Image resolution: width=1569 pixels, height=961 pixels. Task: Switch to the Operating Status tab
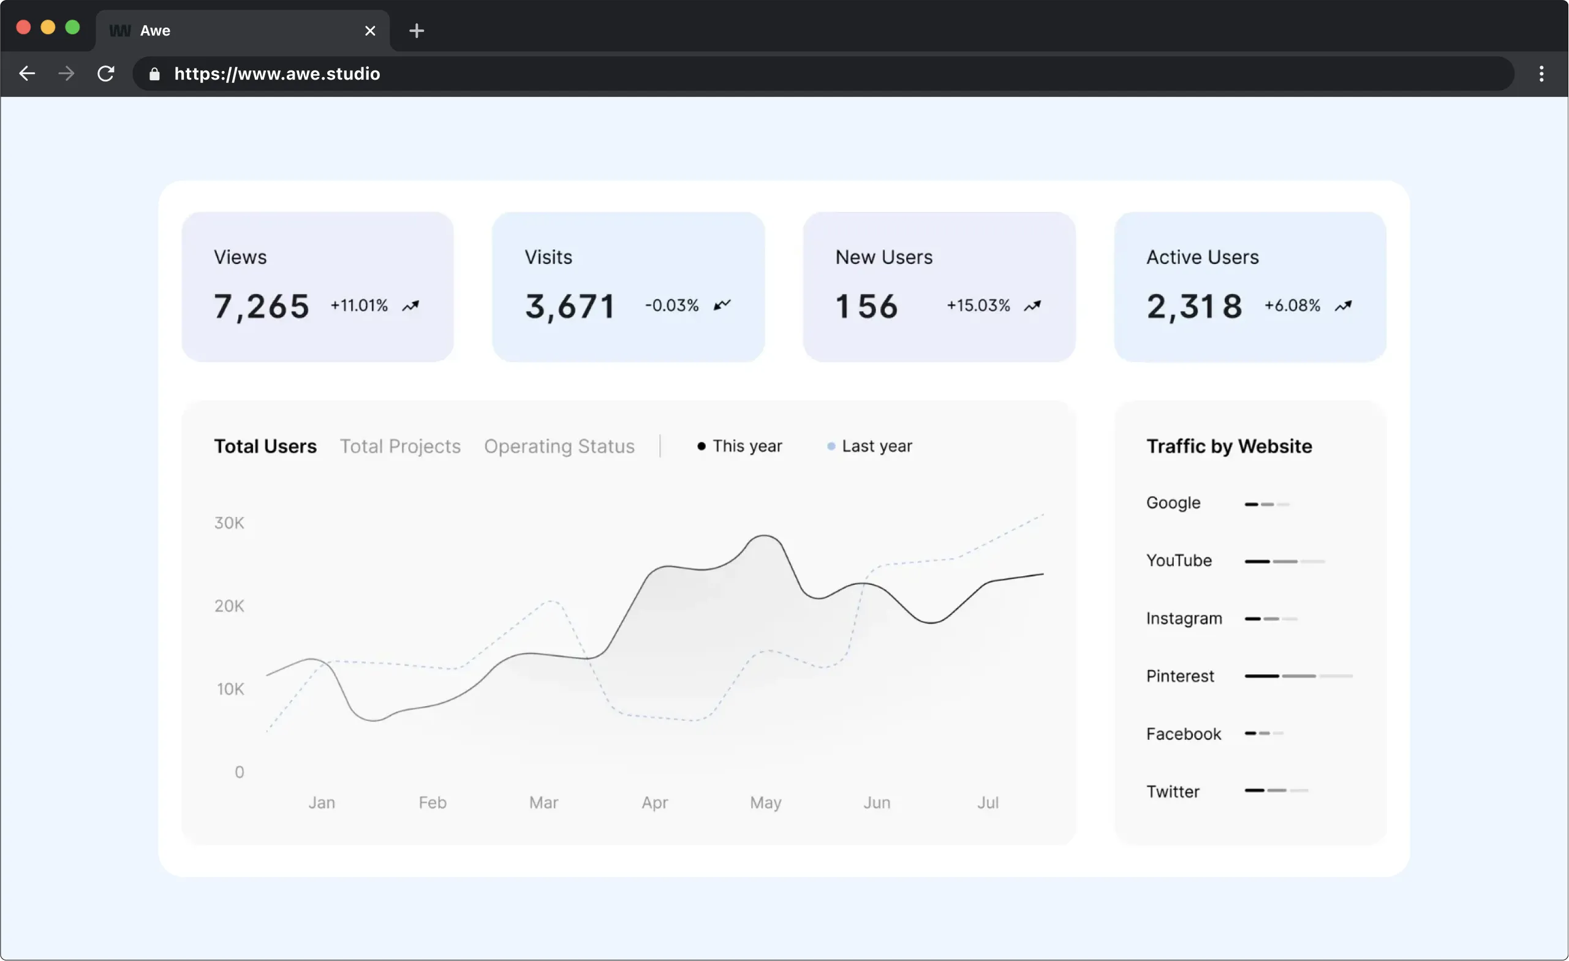(559, 446)
